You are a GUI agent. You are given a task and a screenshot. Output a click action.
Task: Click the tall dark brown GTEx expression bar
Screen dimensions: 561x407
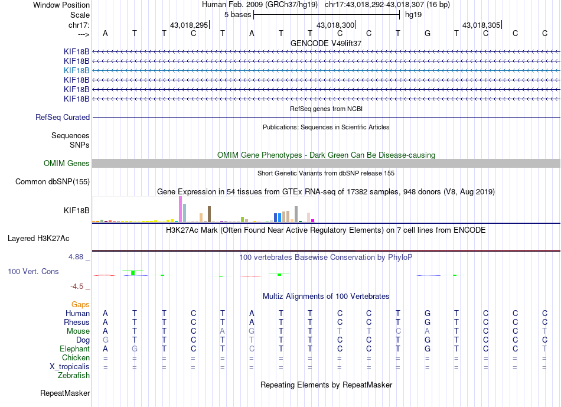coord(209,214)
